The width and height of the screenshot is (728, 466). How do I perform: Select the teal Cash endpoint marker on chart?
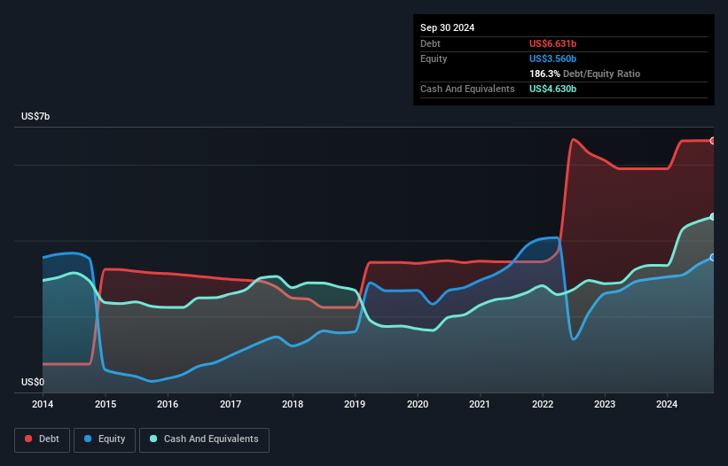pyautogui.click(x=713, y=216)
